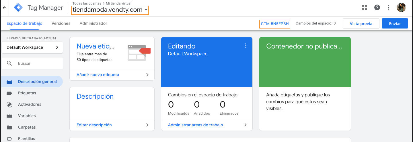Click the Tag Manager logo icon
413x142 pixels.
[x=18, y=8]
